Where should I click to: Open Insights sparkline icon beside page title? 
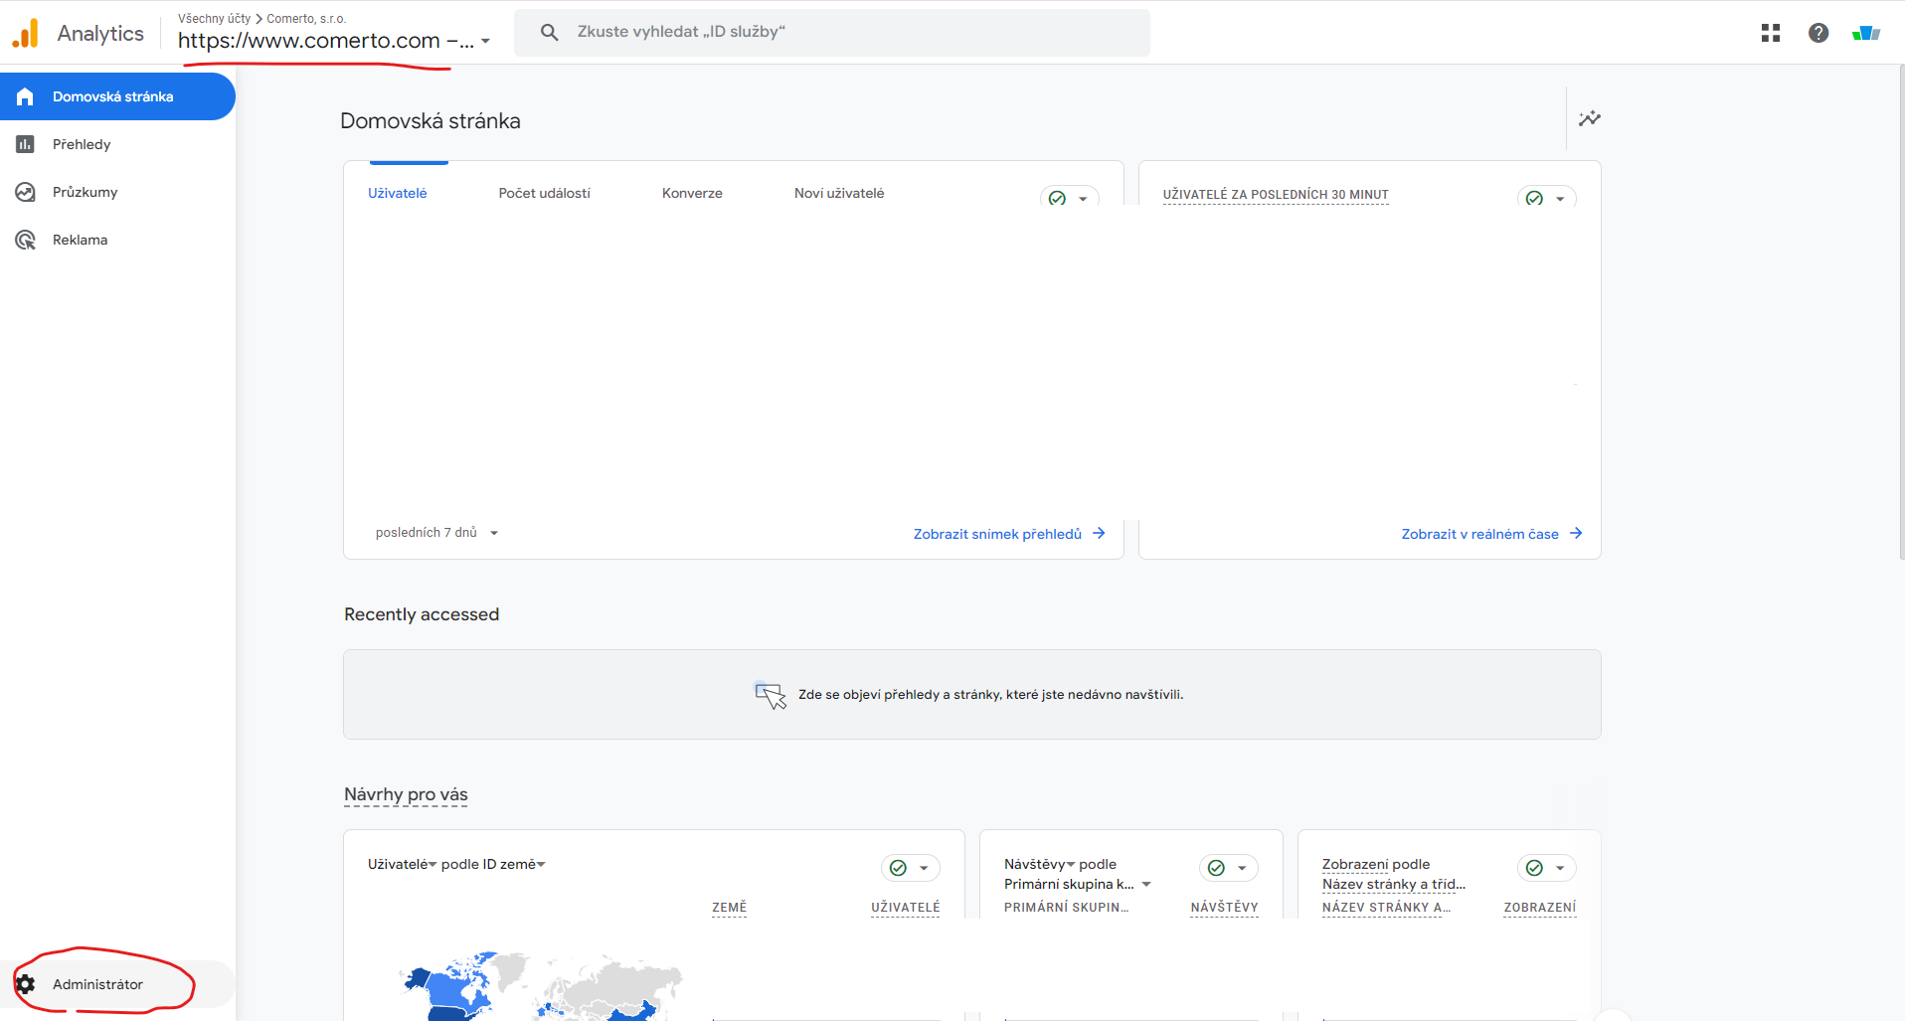pos(1589,118)
